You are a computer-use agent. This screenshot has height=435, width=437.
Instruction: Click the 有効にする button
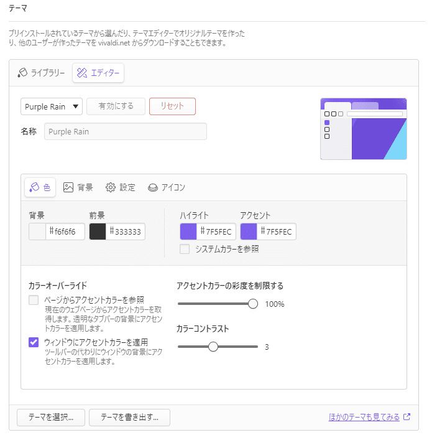click(x=116, y=106)
